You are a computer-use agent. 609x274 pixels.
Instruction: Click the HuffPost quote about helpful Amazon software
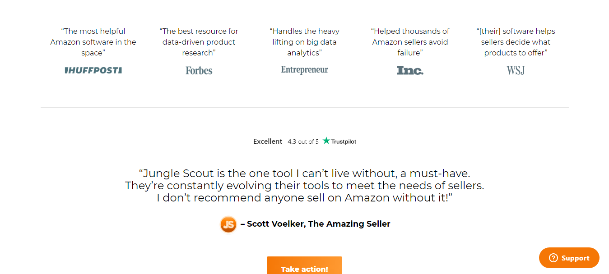pyautogui.click(x=93, y=41)
